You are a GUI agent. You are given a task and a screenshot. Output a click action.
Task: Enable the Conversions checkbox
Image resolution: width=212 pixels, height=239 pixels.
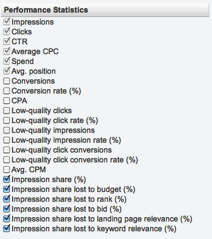(x=7, y=81)
